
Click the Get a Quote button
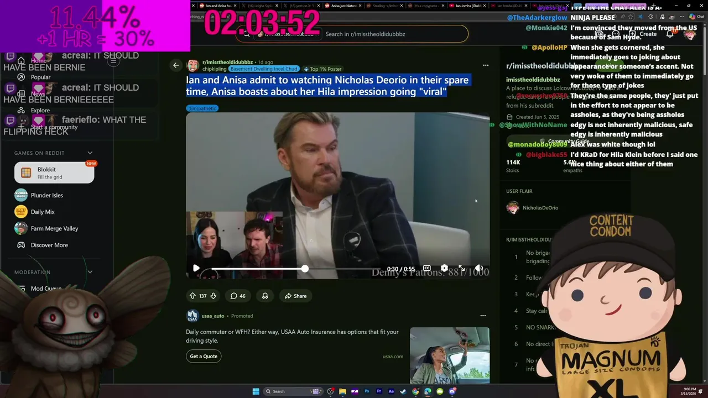(204, 357)
